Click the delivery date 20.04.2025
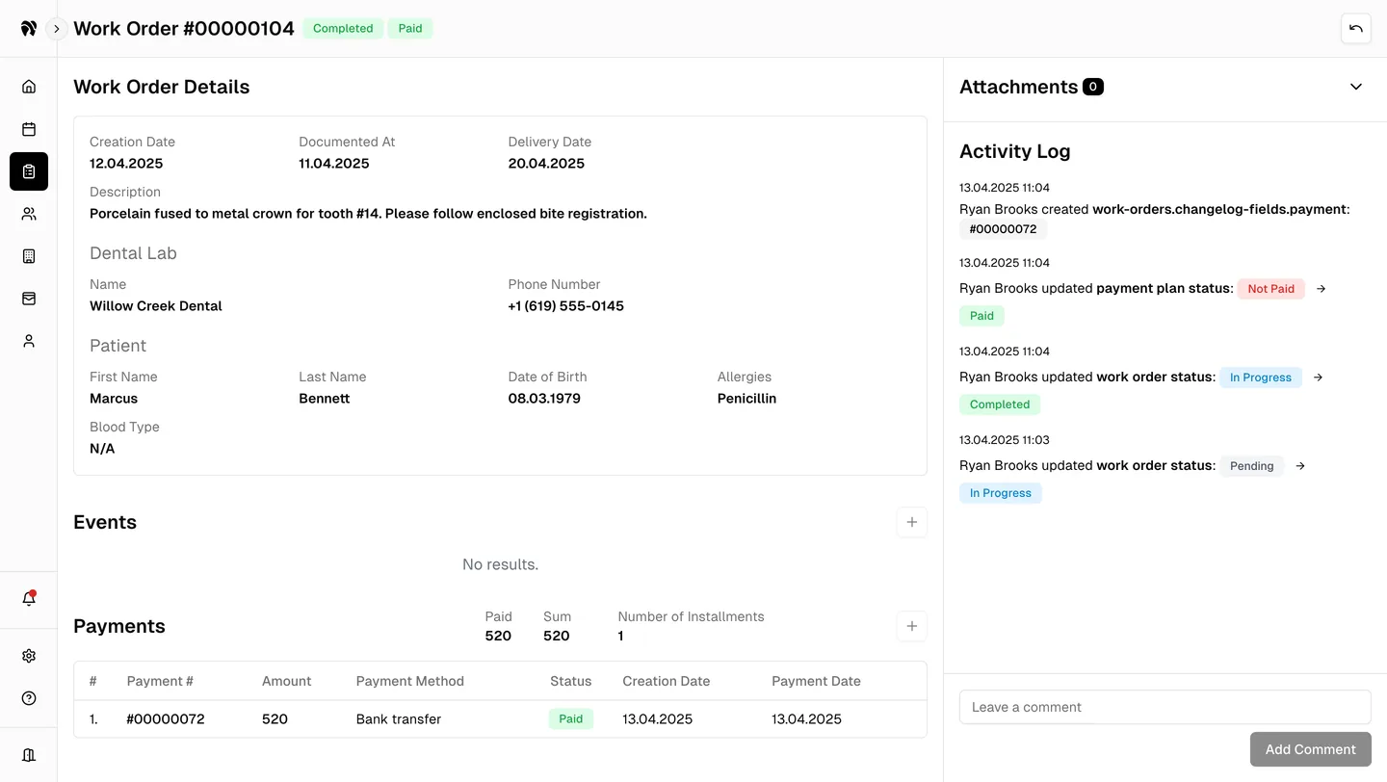1387x782 pixels. coord(546,164)
